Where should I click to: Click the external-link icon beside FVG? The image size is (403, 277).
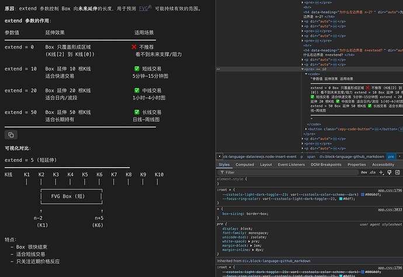coord(150,8)
